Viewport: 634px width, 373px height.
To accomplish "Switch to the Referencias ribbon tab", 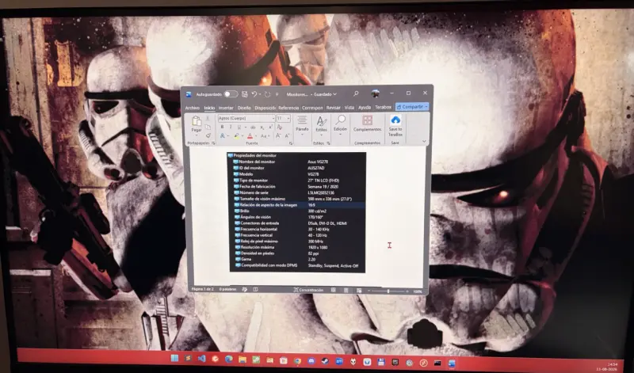I will [288, 108].
